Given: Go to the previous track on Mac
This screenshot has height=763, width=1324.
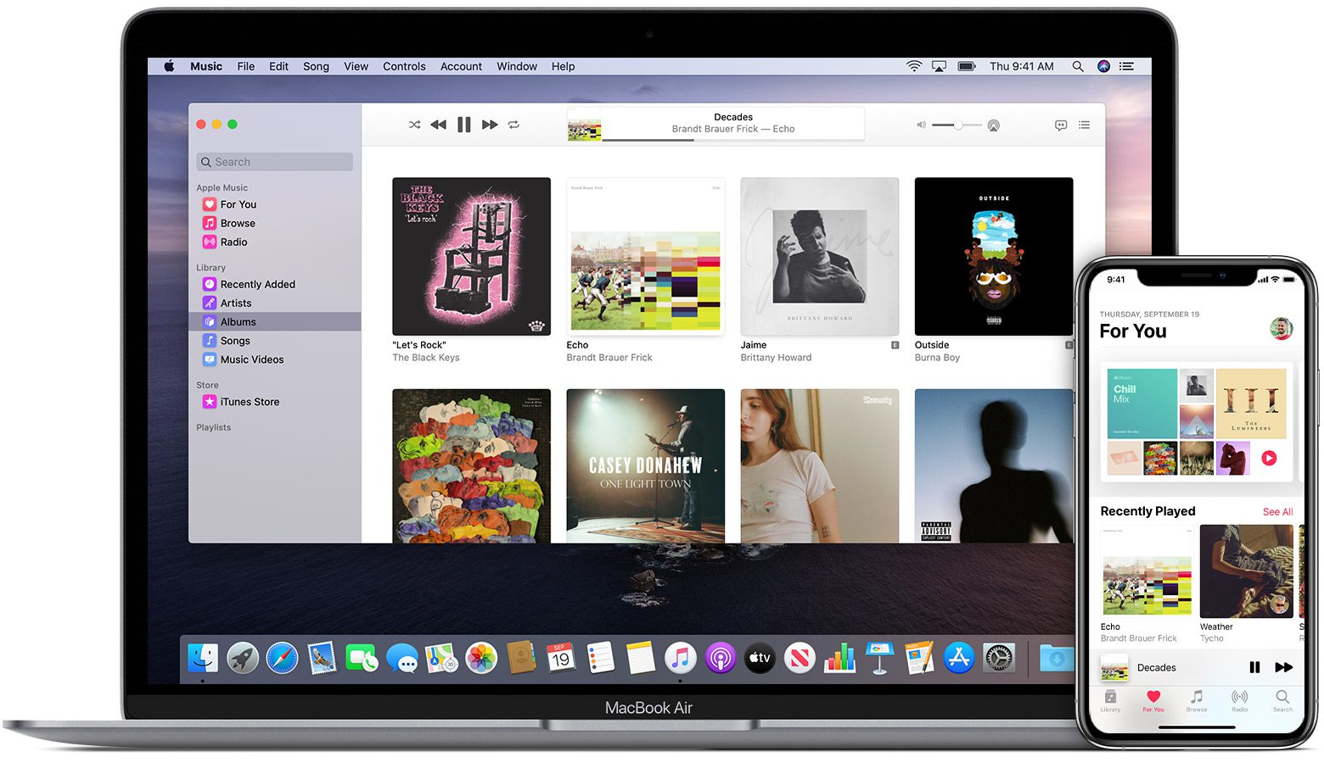Looking at the screenshot, I should (x=438, y=125).
